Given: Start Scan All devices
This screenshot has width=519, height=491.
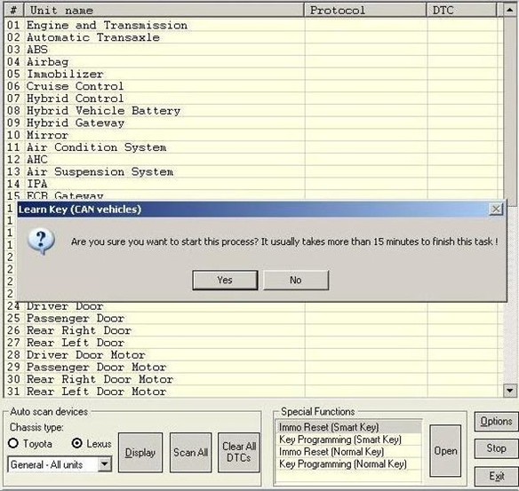Looking at the screenshot, I should 191,452.
